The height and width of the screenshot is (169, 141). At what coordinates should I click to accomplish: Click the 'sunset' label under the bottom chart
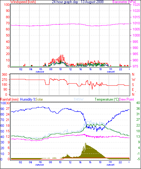110,165
